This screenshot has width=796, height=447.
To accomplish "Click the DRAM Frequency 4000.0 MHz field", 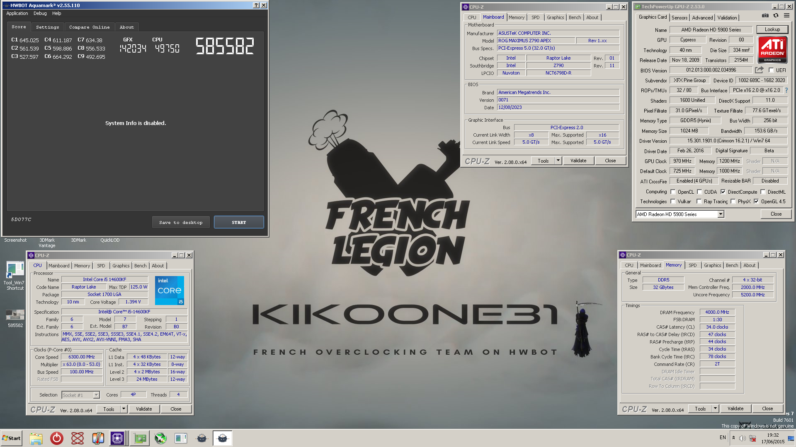I will 717,312.
